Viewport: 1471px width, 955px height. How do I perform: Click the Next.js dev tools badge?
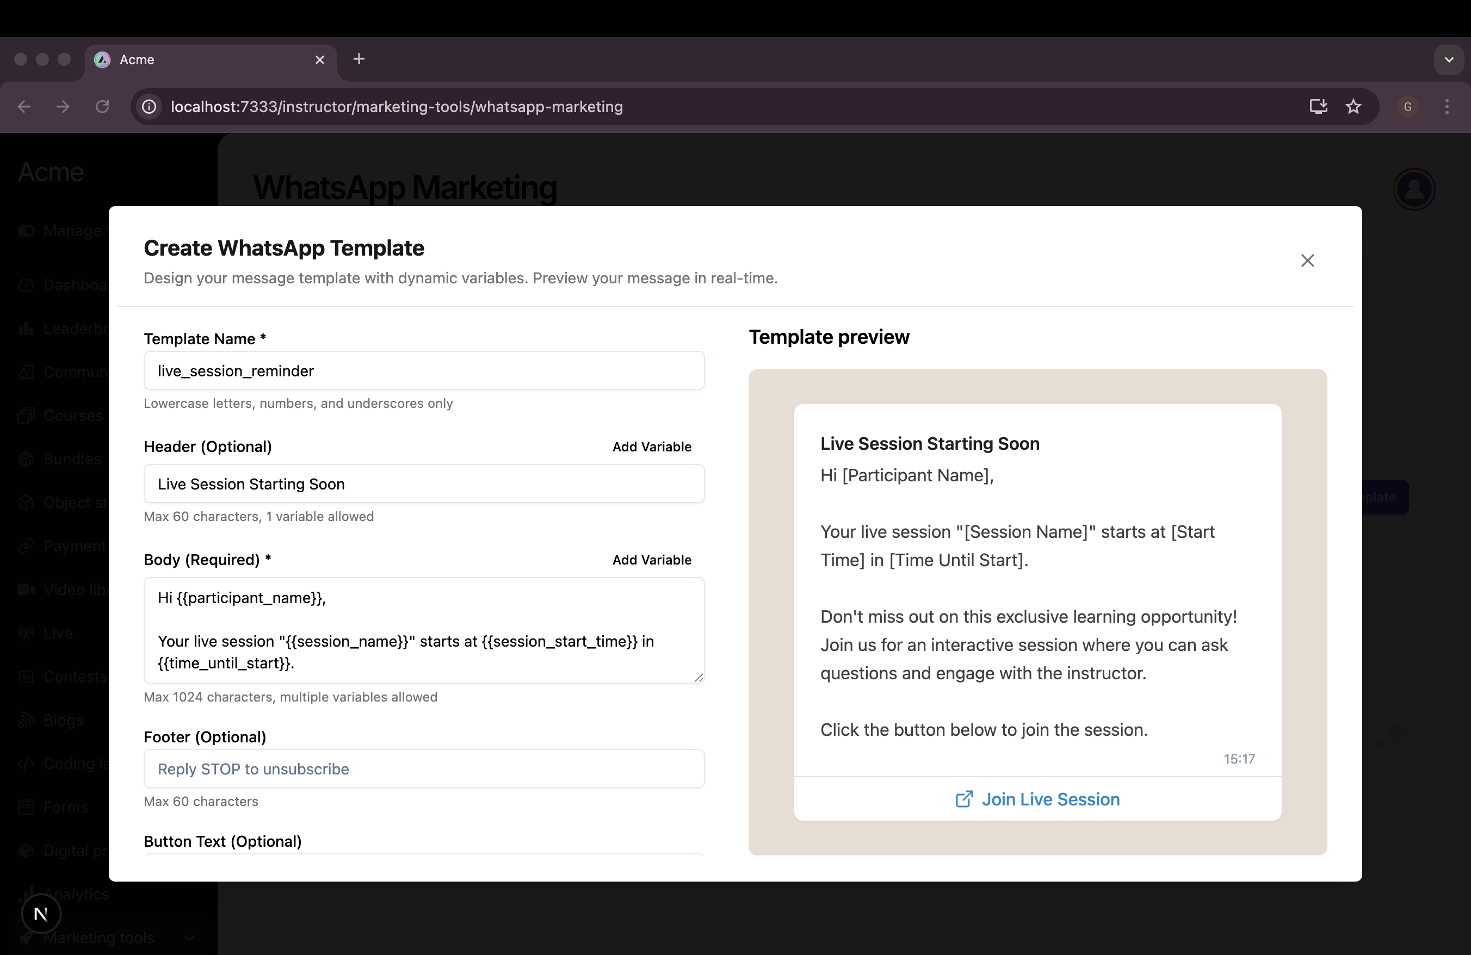tap(41, 914)
